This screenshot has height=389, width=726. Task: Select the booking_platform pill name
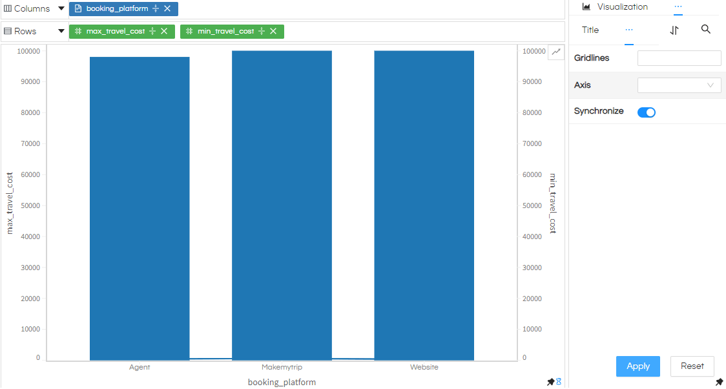coord(117,9)
